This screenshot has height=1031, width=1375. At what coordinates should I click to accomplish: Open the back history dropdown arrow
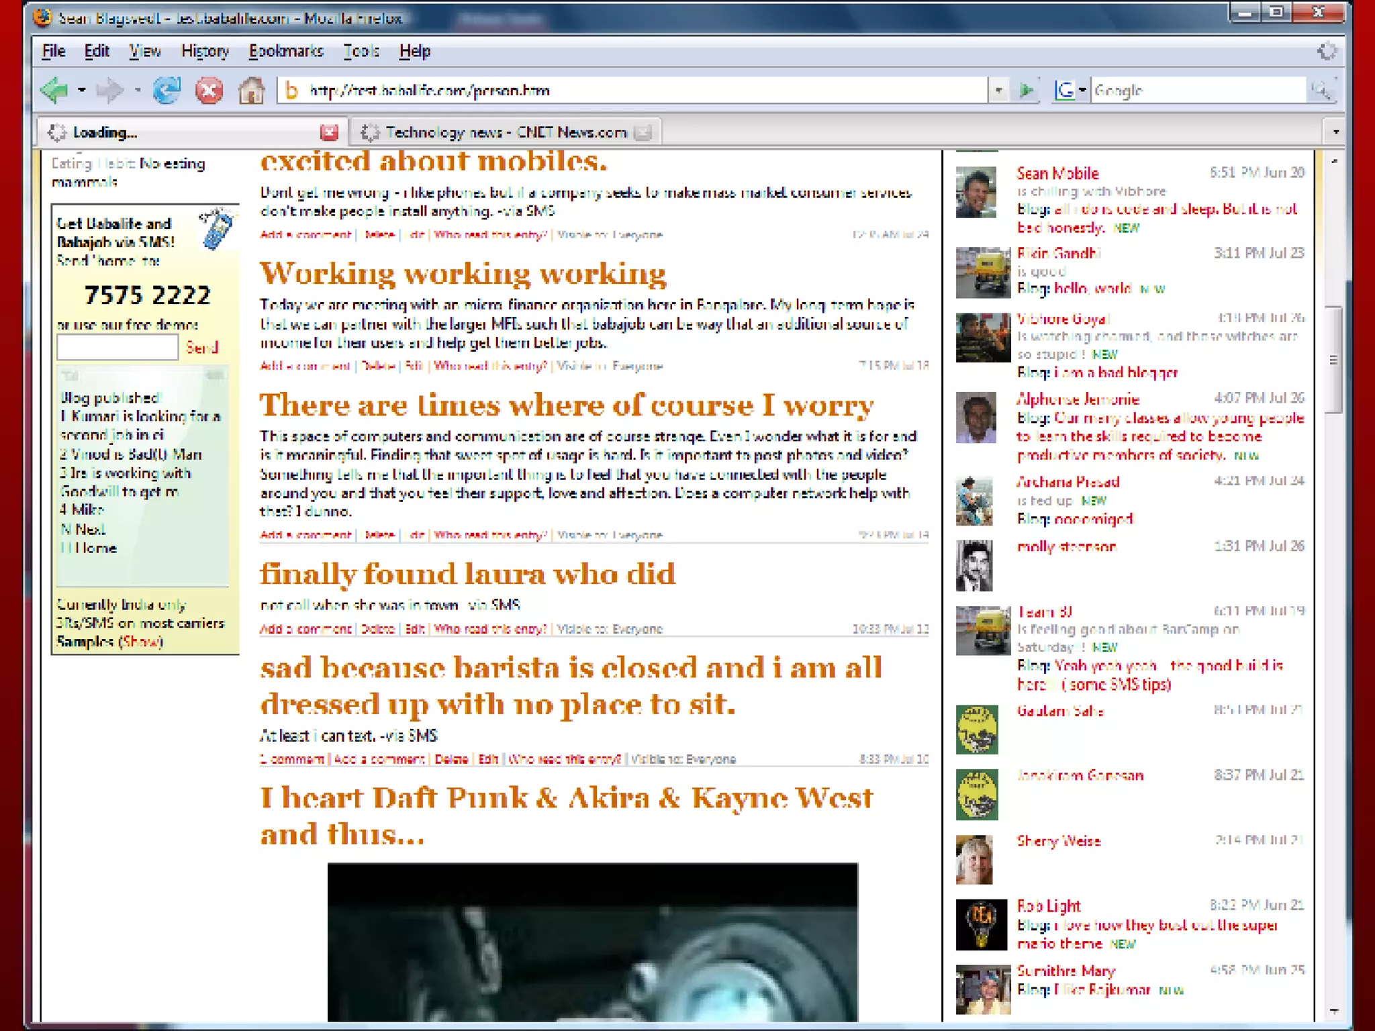coord(82,90)
